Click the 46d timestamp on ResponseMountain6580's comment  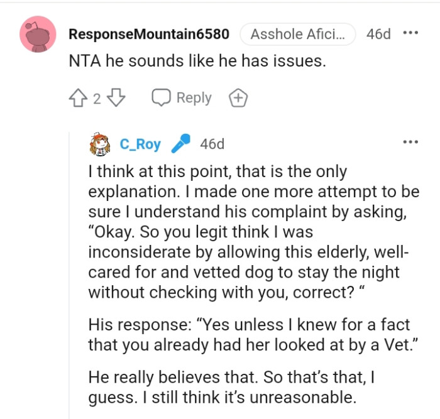coord(378,34)
